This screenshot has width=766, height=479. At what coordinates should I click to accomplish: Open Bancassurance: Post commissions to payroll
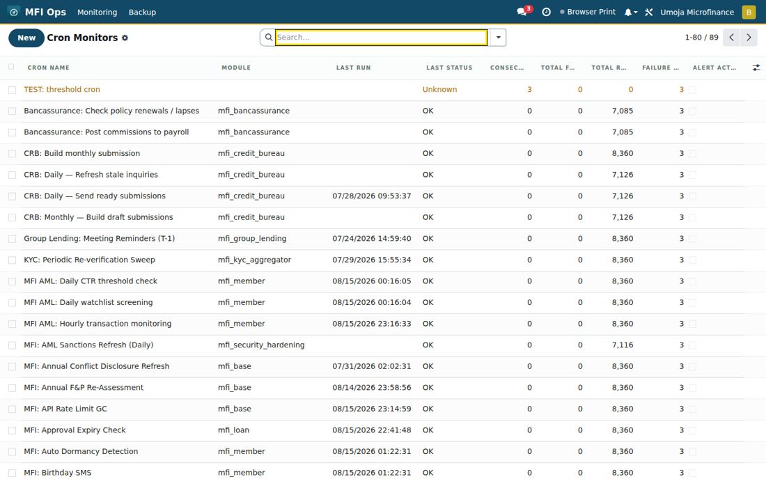coord(107,132)
